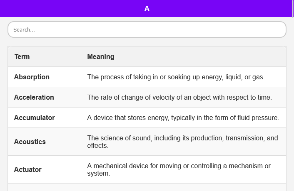Click the Actuator meaning about mechanical device
Image resolution: width=294 pixels, height=191 pixels.
click(x=179, y=169)
